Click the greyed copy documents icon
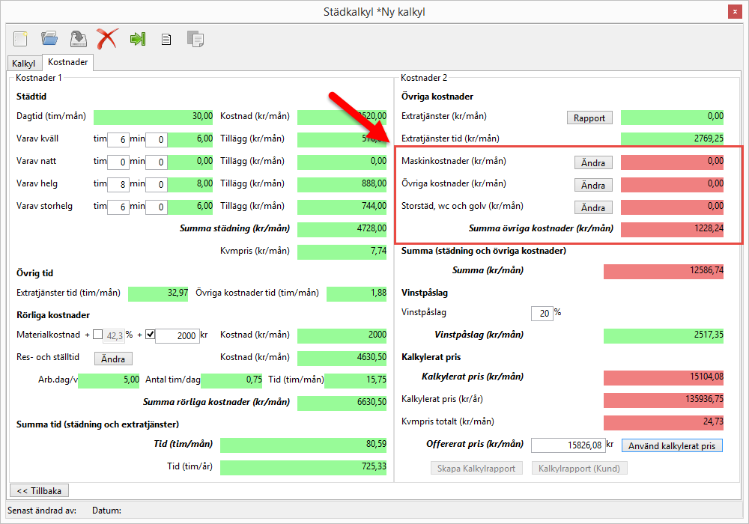Image resolution: width=749 pixels, height=524 pixels. pos(195,39)
